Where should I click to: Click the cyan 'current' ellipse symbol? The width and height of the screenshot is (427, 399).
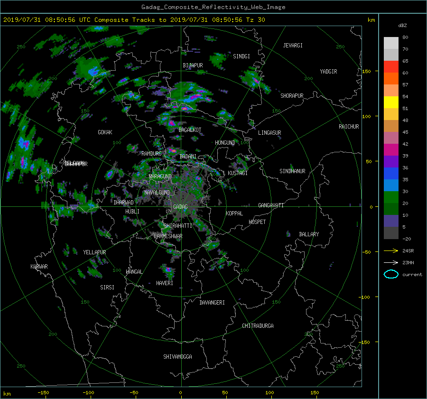click(391, 274)
